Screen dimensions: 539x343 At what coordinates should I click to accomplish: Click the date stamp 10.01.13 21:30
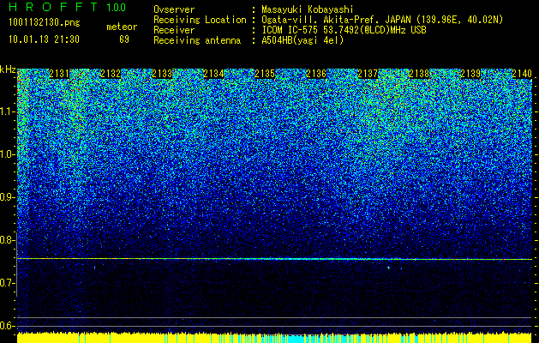[44, 39]
